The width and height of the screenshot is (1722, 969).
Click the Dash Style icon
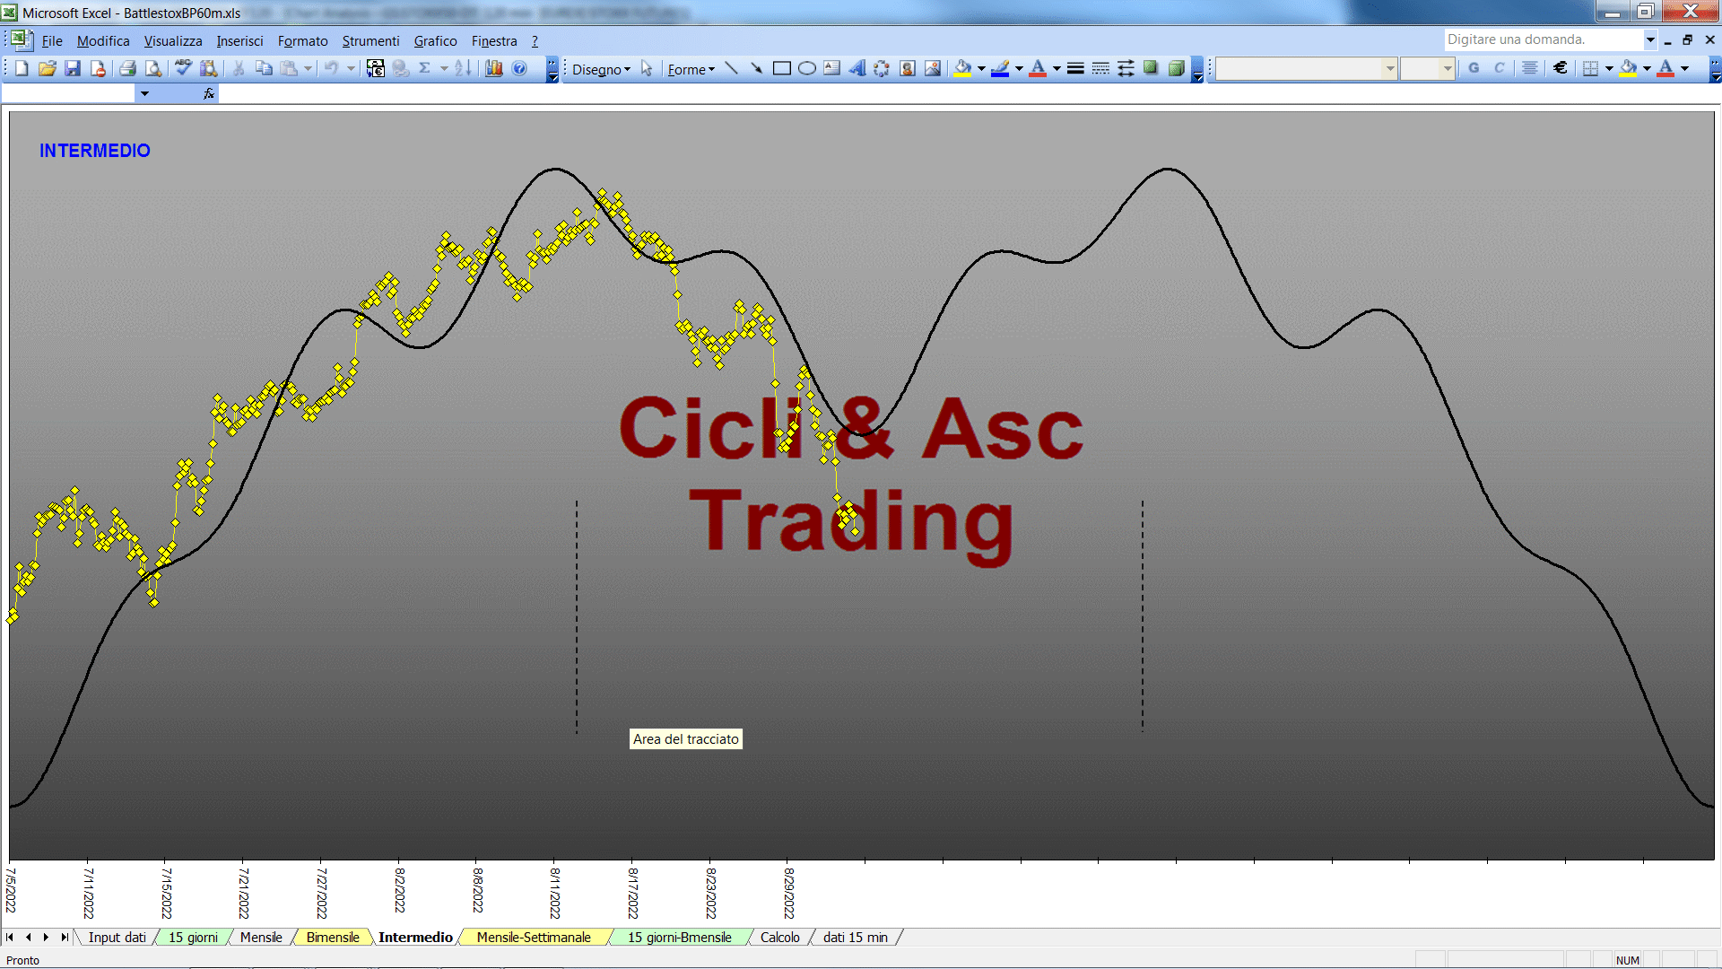[1100, 68]
